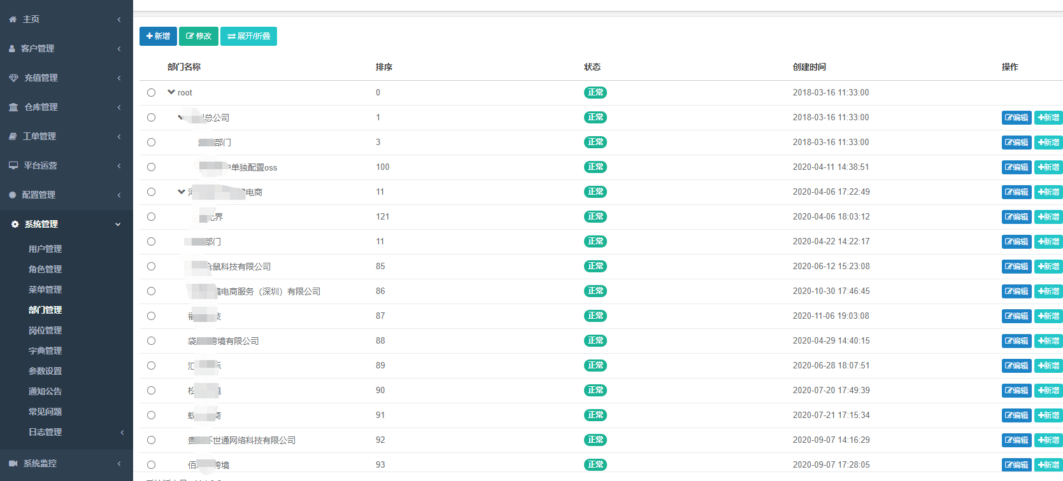The image size is (1063, 481).
Task: Click the book icon for 工单管理
Action: [13, 136]
